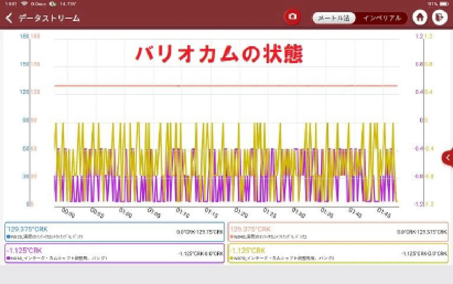Select the yellow -1.125°CRK data card
This screenshot has height=284, width=453.
[337, 254]
